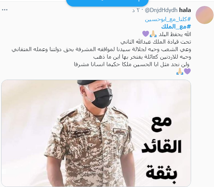Viewport: 214px width, 187px height.
Task: Click the arrow inside the blue pill banner
Action: [139, 0]
